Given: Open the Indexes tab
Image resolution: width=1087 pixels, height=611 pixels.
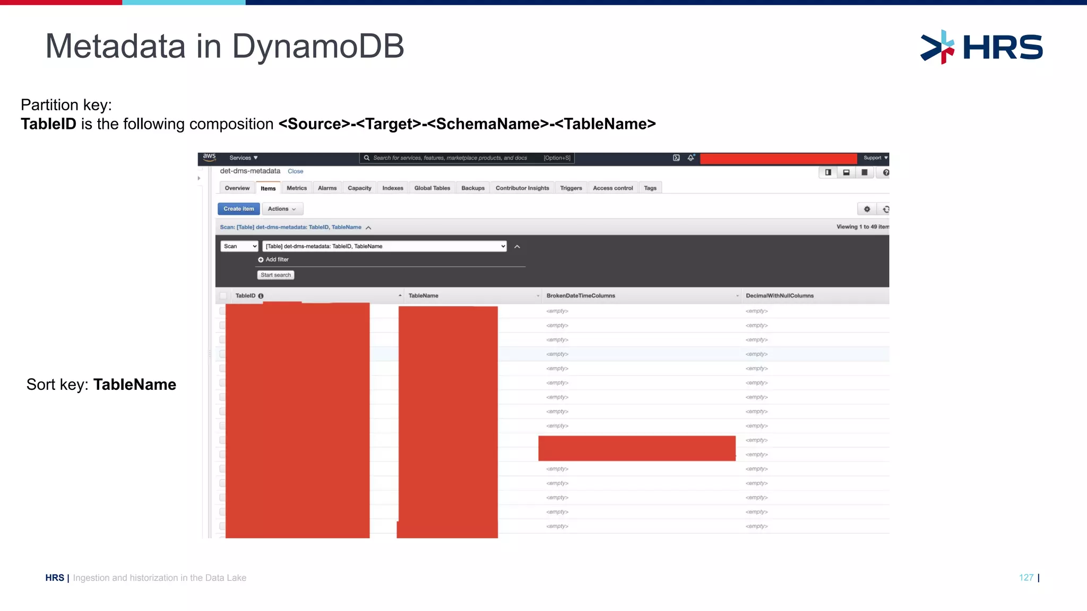Looking at the screenshot, I should coord(393,188).
